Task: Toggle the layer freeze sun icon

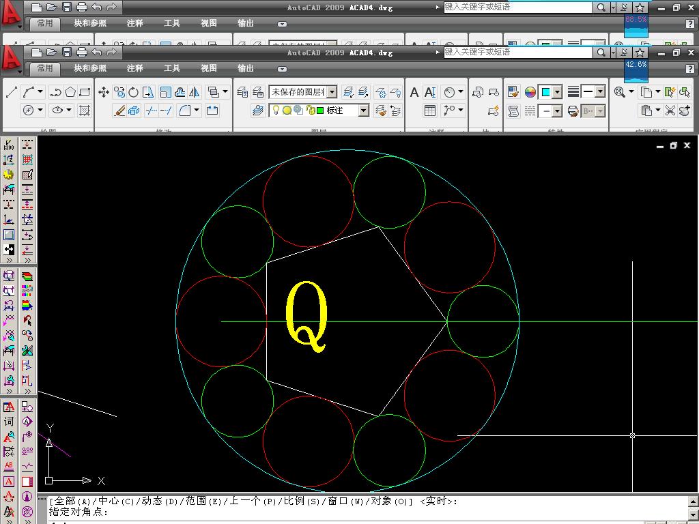Action: [x=287, y=110]
